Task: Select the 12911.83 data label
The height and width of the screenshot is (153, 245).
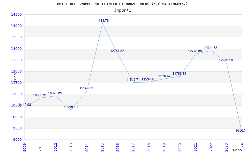Action: coord(211,48)
